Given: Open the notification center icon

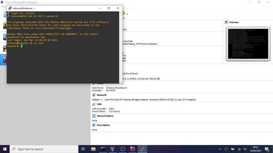Looking at the screenshot, I should (x=267, y=149).
